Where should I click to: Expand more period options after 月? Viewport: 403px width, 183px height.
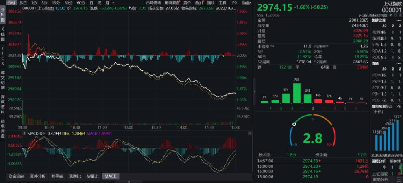[x=114, y=2]
